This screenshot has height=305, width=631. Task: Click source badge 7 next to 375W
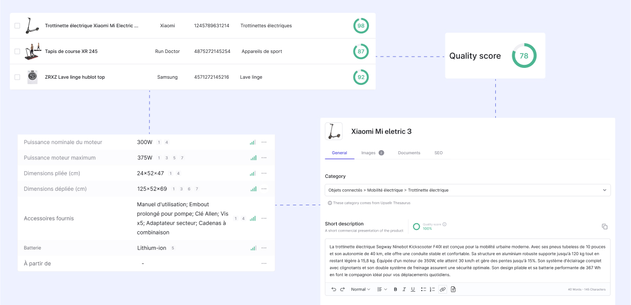coord(182,158)
